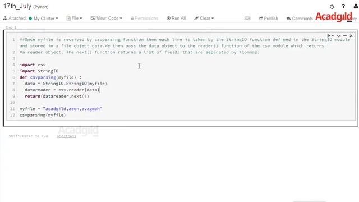
Task: Open the Clear dropdown menu
Action: tap(204, 18)
